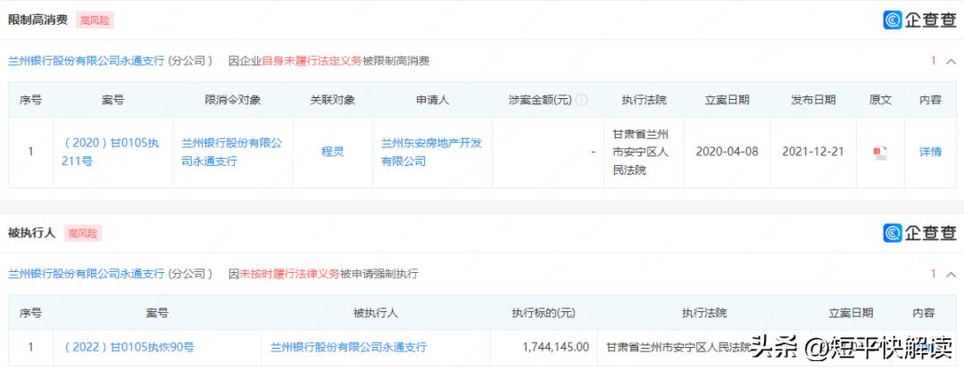Click the 内容 header in 被执行人 table
The width and height of the screenshot is (964, 371).
924,313
